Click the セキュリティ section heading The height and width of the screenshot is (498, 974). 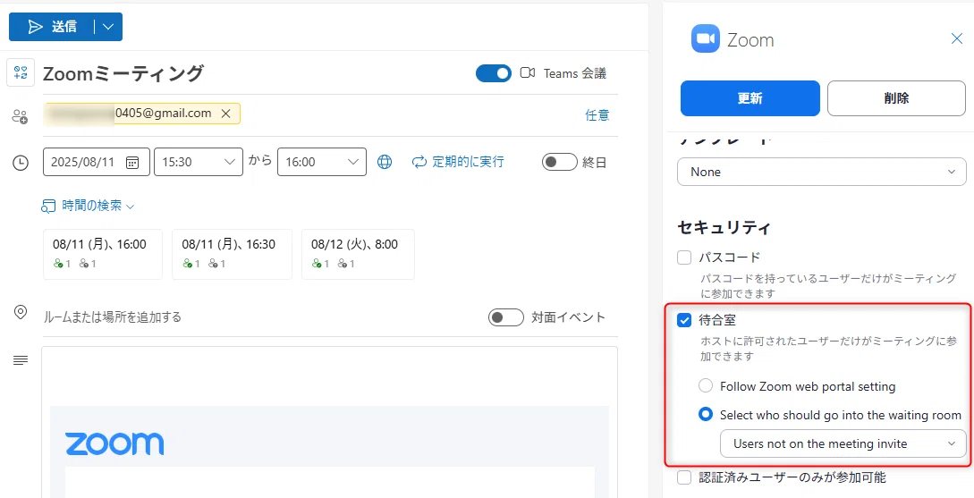(724, 227)
